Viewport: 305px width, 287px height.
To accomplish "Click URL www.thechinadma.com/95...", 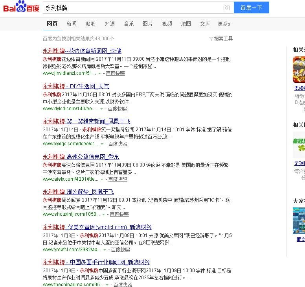I will click(x=73, y=285).
